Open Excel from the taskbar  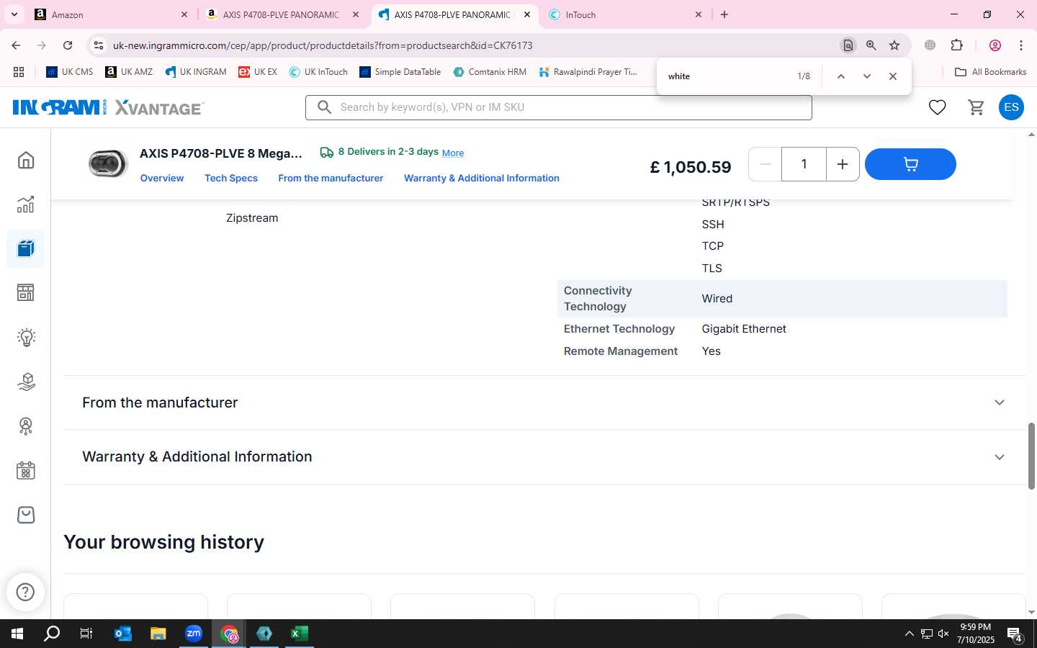click(300, 634)
